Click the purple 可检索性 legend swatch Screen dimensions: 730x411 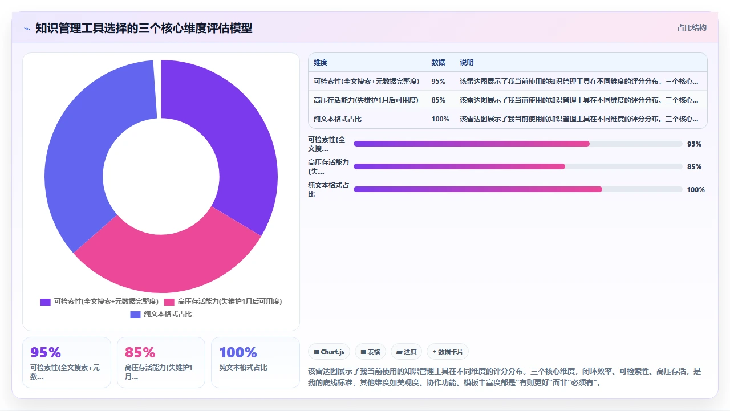(x=45, y=302)
